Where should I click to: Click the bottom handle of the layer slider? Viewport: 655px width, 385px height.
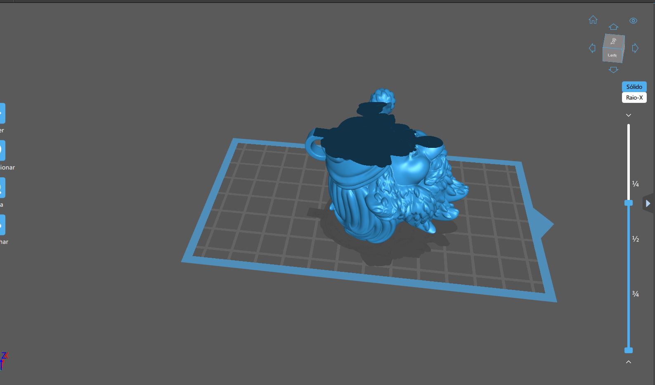click(629, 350)
